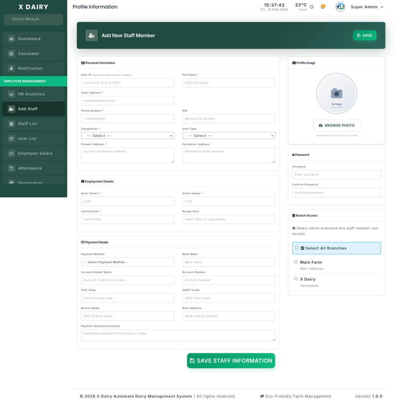395x409 pixels.
Task: Click the Browse Photo button
Action: coord(336,125)
